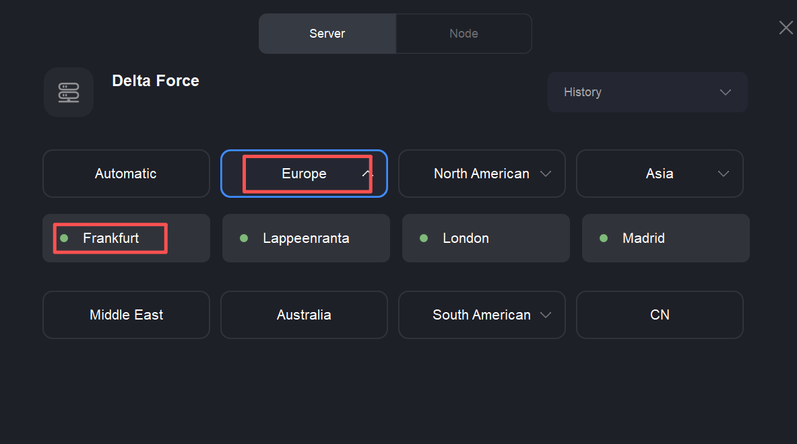
Task: Expand the North American region dropdown
Action: click(482, 174)
